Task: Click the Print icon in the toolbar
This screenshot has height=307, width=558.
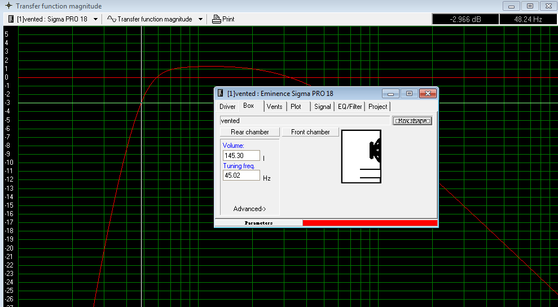Action: pos(216,19)
